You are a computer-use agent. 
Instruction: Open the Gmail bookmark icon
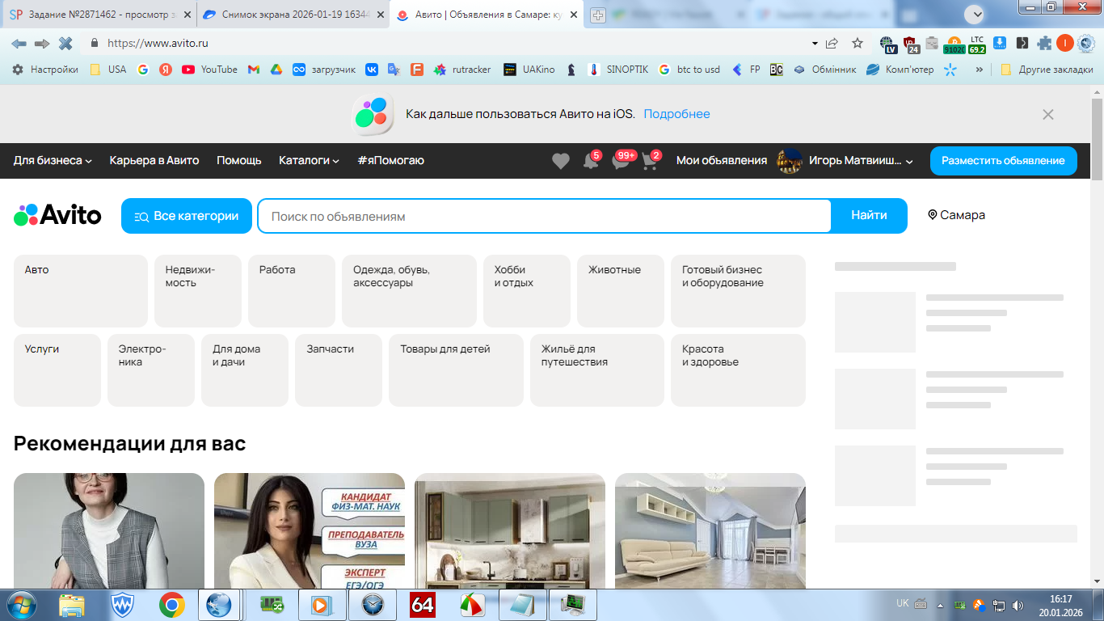coord(254,70)
